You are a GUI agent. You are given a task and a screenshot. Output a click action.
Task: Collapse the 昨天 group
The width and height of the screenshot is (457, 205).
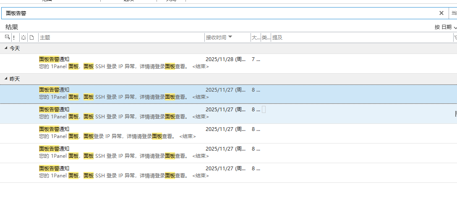click(6, 79)
